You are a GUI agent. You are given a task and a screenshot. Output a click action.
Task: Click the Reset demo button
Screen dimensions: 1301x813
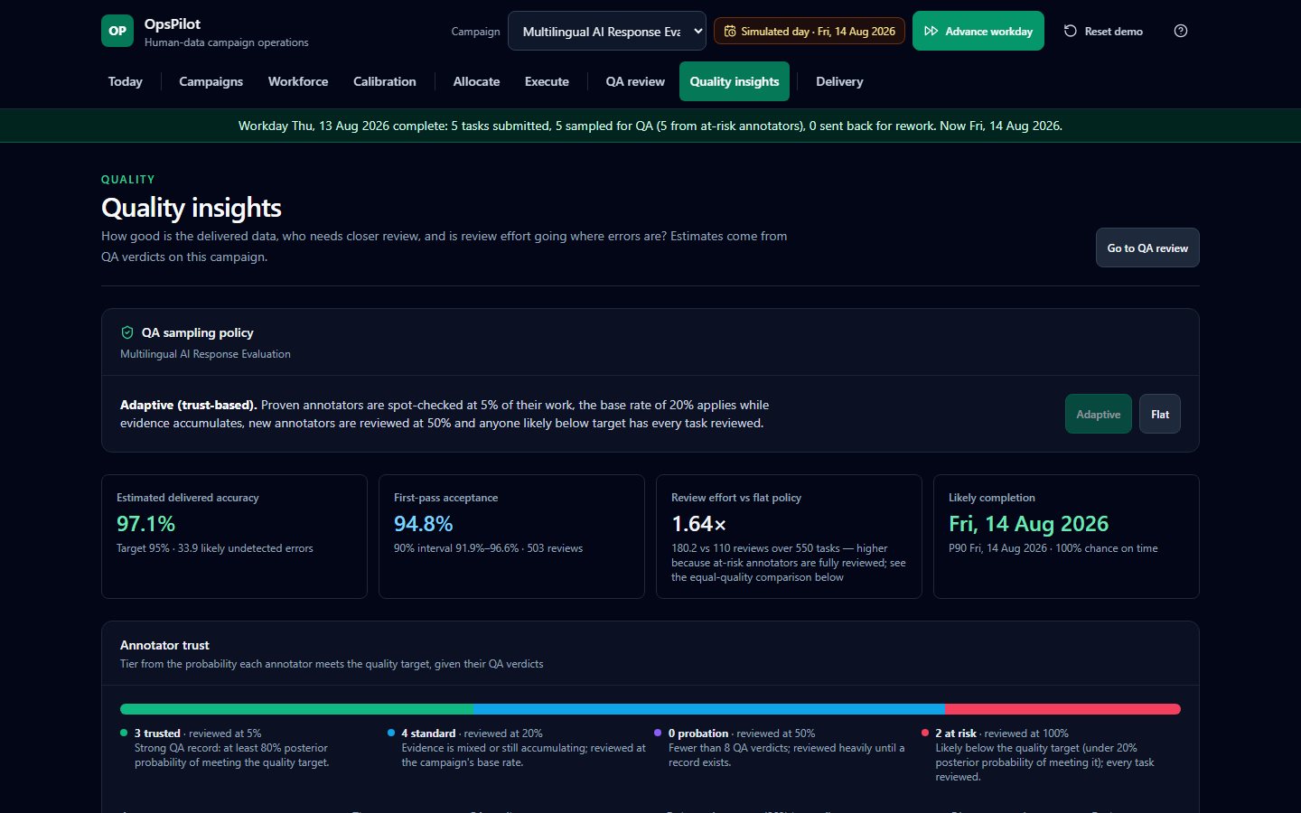[1103, 31]
